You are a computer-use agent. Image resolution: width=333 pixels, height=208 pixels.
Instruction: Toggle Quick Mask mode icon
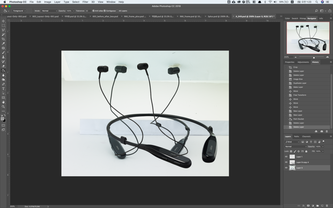[3, 125]
